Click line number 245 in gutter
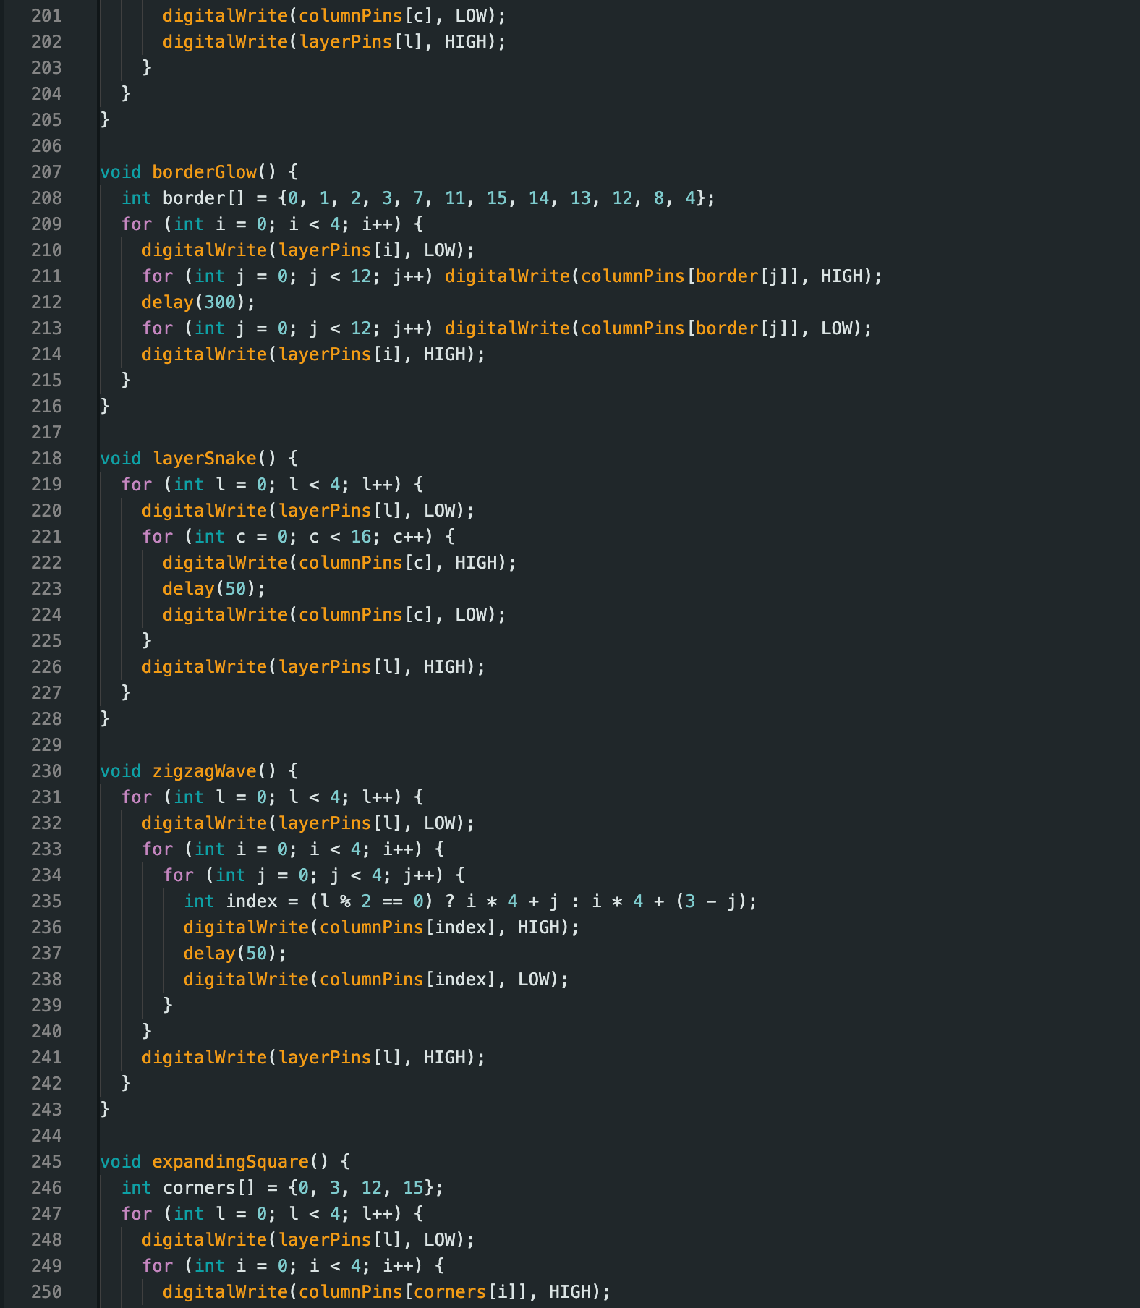The height and width of the screenshot is (1308, 1140). pyautogui.click(x=46, y=1162)
